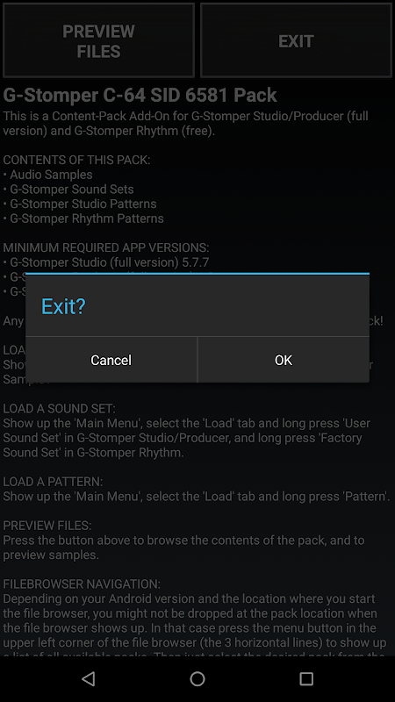Open the recent apps square icon
The height and width of the screenshot is (702, 395).
[306, 678]
